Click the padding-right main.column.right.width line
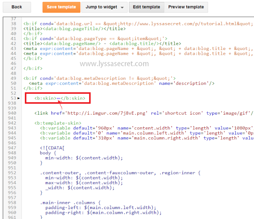The width and height of the screenshot is (254, 219). [104, 213]
